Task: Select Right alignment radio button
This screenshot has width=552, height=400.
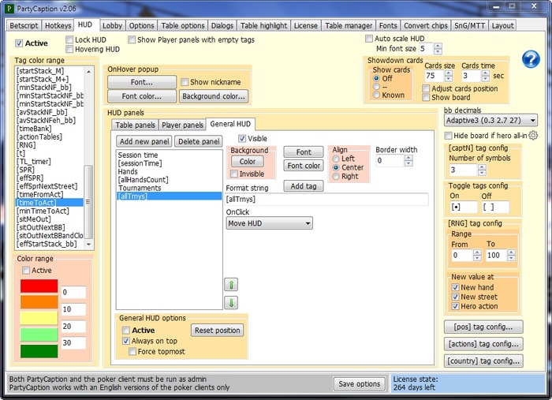Action: pos(336,177)
